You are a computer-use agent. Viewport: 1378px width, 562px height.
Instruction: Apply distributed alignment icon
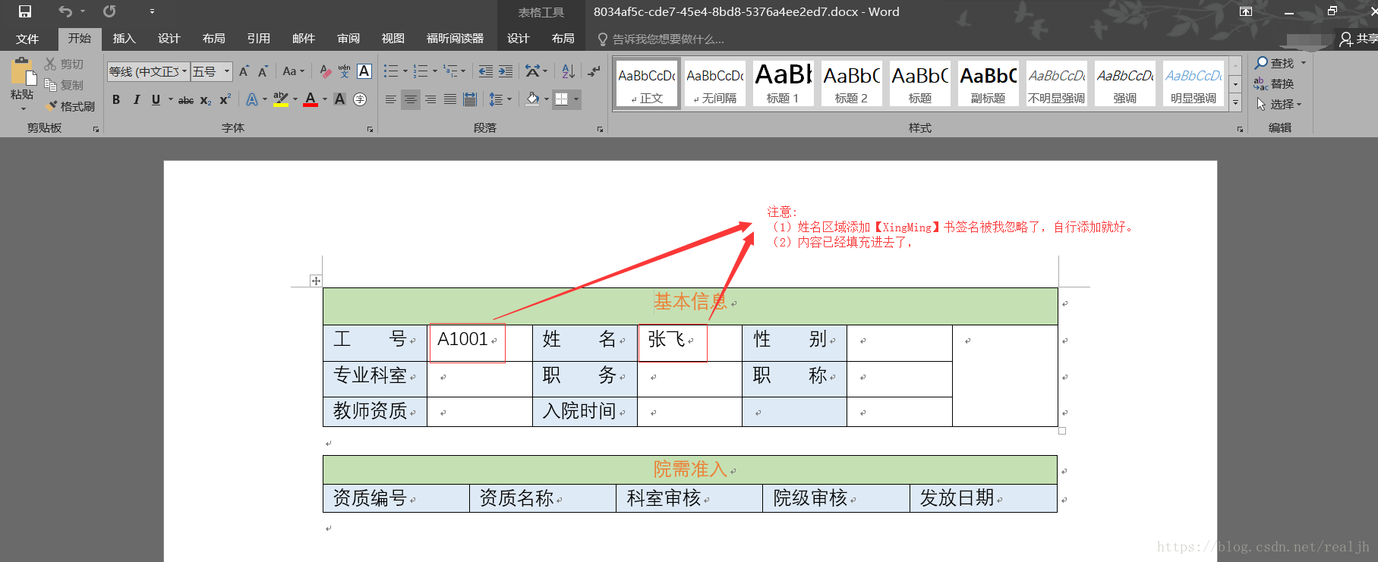(470, 99)
